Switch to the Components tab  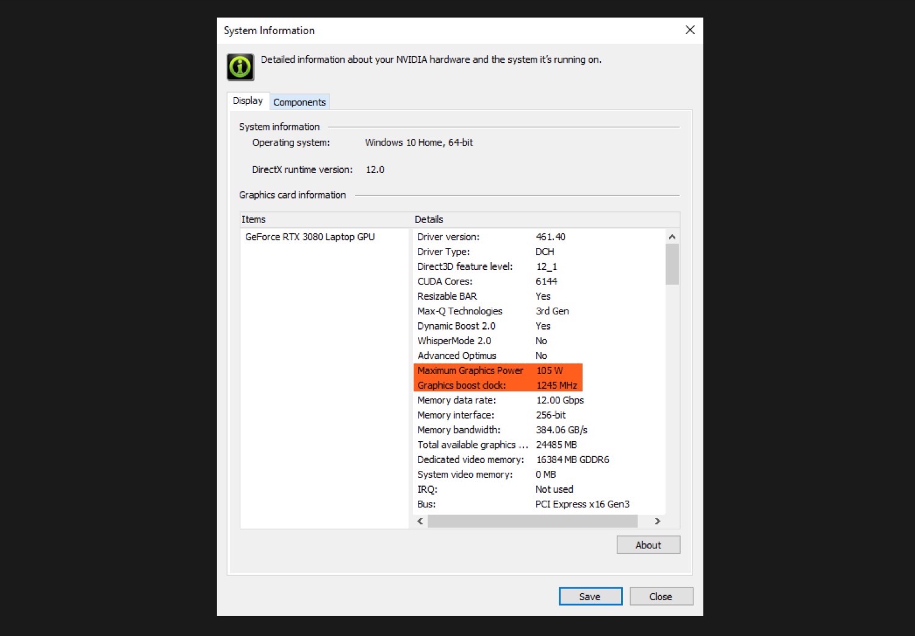click(300, 102)
